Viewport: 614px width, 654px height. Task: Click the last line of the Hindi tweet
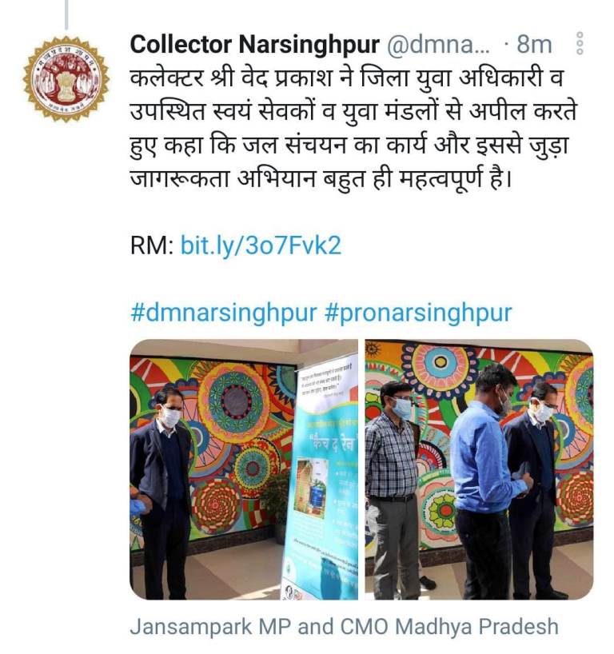[x=321, y=179]
